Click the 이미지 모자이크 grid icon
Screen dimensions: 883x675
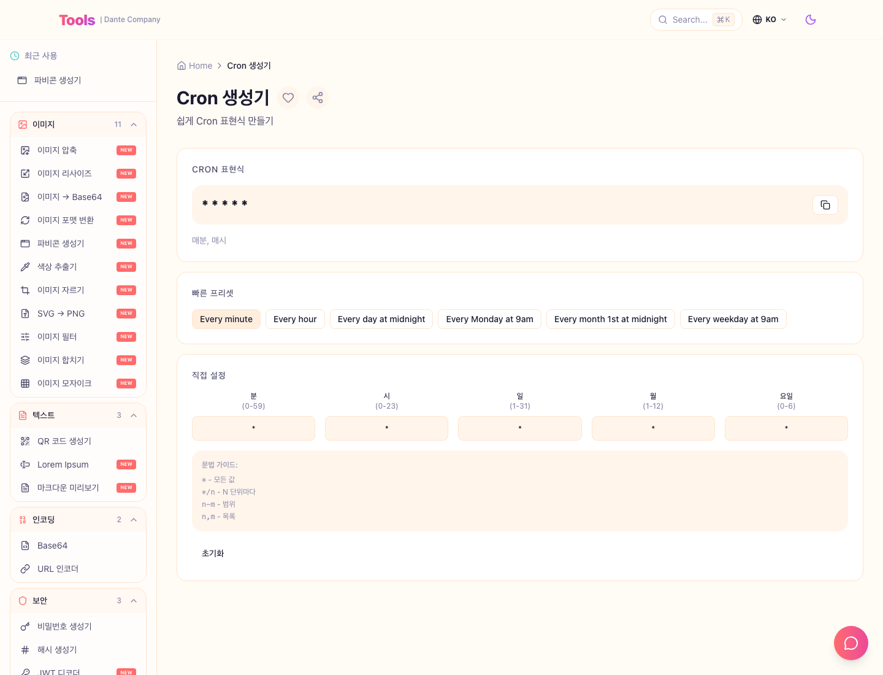coord(25,384)
